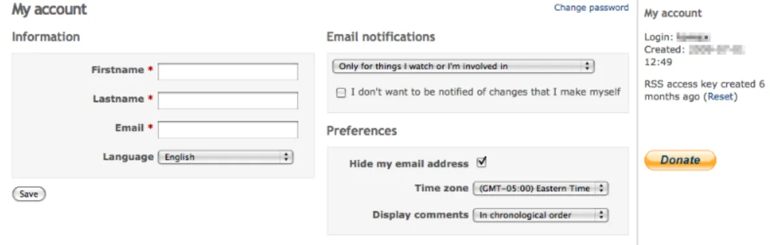Screen dimensions: 770x245
Task: Open the Language dropdown
Action: tap(225, 157)
